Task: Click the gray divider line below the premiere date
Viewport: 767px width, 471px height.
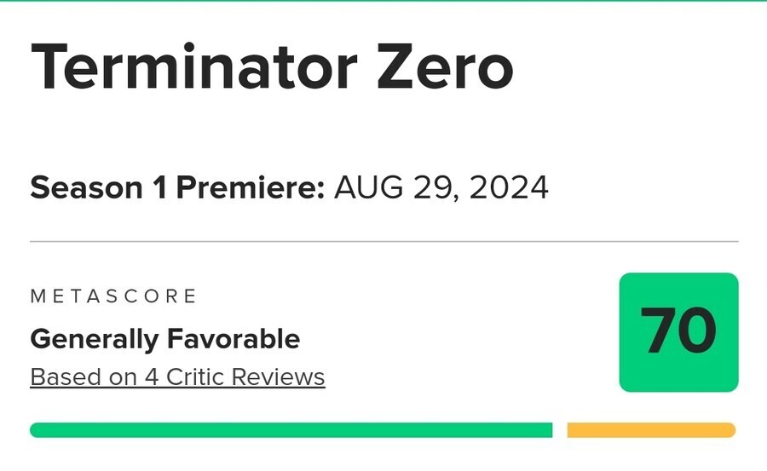Action: click(383, 242)
